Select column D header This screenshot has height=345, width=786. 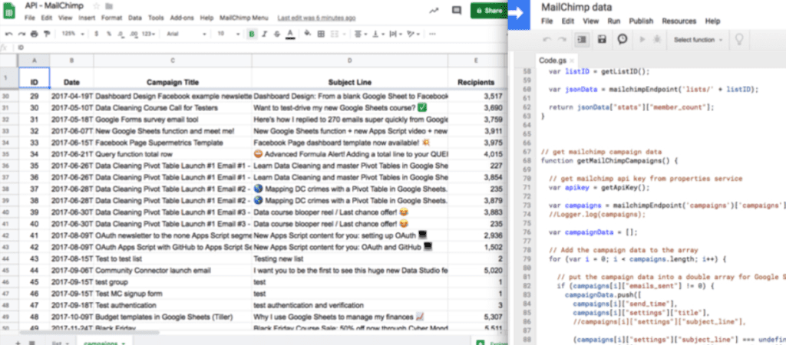coord(349,61)
